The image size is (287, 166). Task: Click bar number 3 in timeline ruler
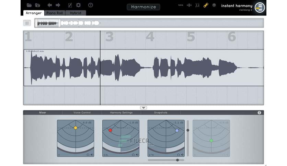pos(110,37)
